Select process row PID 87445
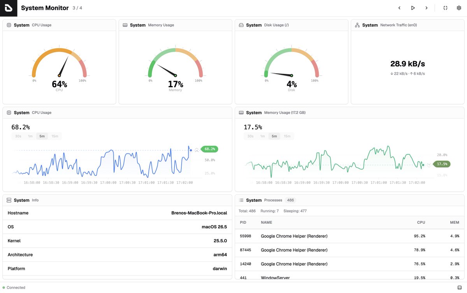This screenshot has width=467, height=293. [349, 250]
